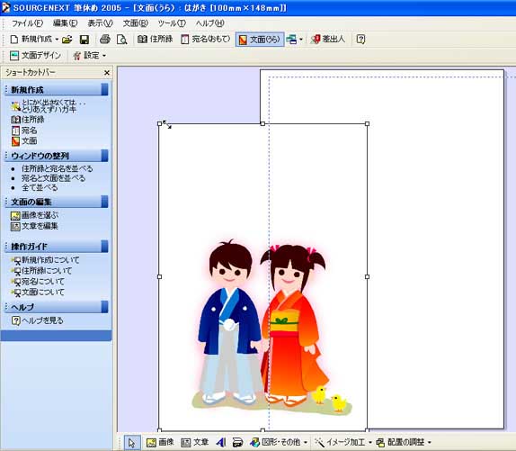Click the top-right image resize handle
Viewport: 516px width, 451px height.
[x=368, y=124]
